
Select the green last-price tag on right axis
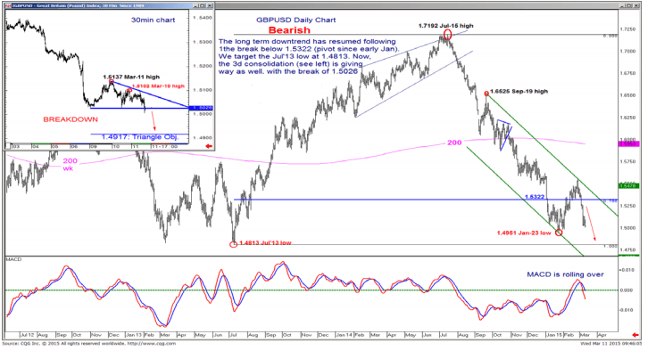pyautogui.click(x=628, y=186)
